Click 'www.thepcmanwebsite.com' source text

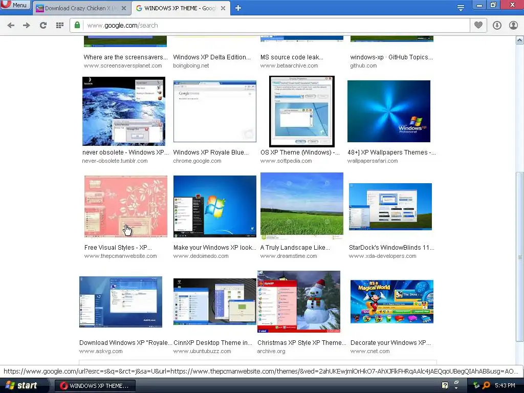pos(120,256)
